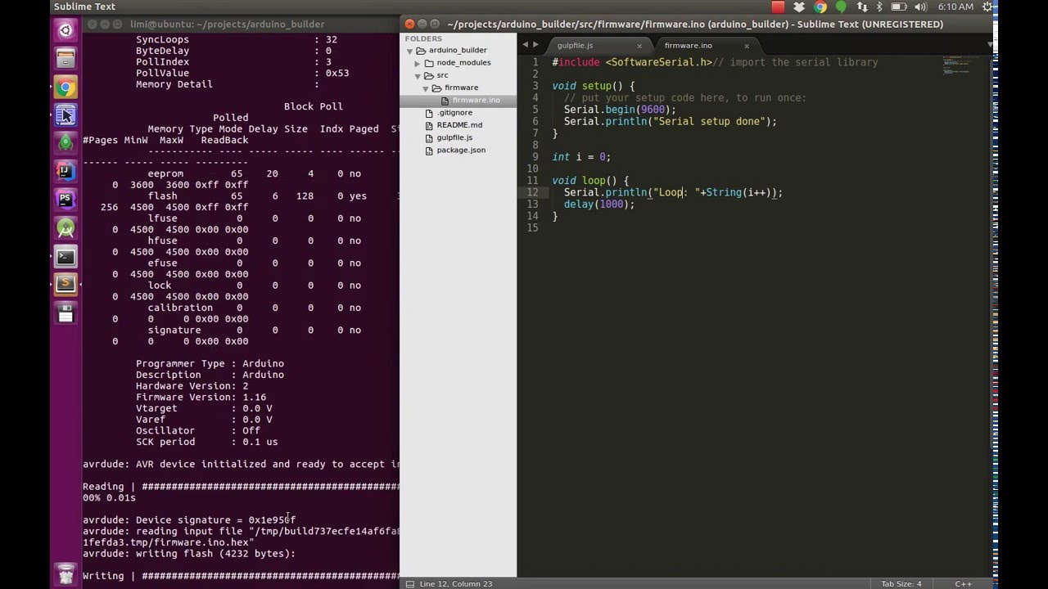Click the writing flash (4232 bytes) line
This screenshot has width=1048, height=589.
pos(189,553)
